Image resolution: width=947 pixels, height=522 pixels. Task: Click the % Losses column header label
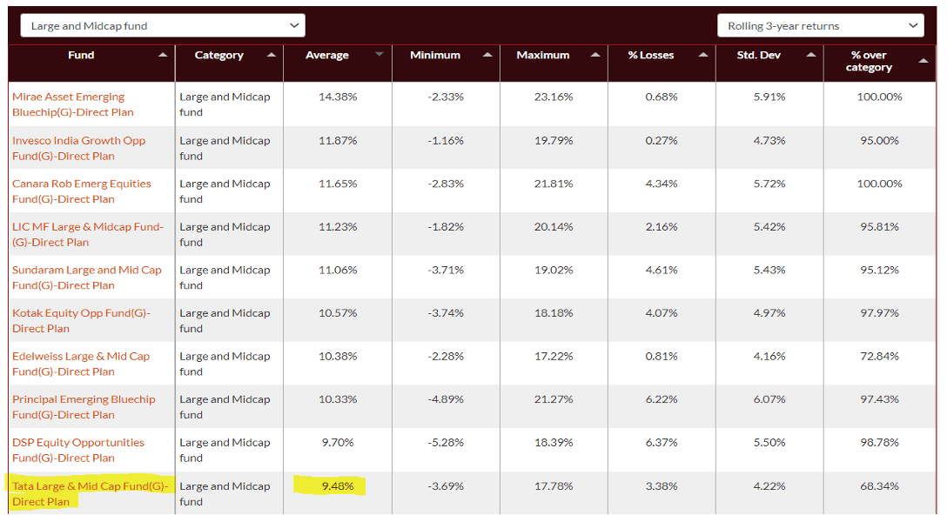[x=650, y=55]
